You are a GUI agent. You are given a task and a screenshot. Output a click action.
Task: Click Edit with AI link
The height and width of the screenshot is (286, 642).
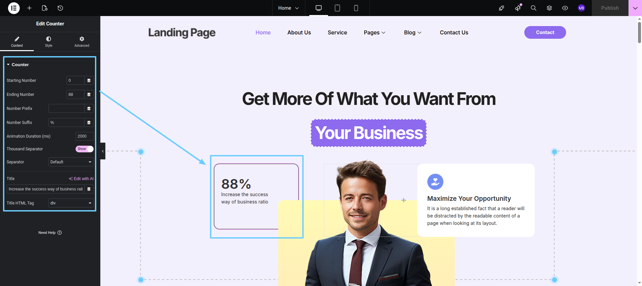81,179
